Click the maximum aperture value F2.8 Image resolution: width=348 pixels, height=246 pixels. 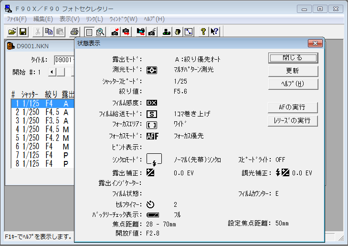(153, 234)
